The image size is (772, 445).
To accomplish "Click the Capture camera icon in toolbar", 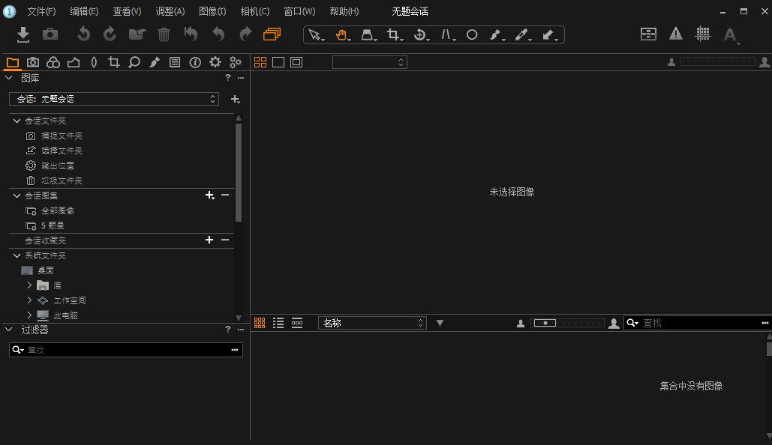I will [50, 34].
